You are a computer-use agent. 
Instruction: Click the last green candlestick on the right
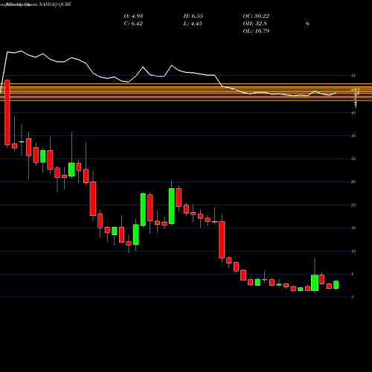point(336,285)
